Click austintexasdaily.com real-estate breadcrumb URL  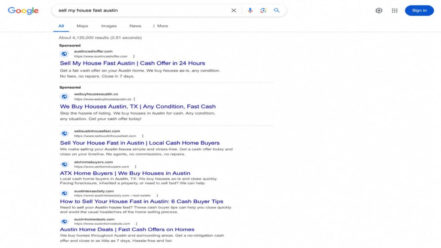point(112,195)
